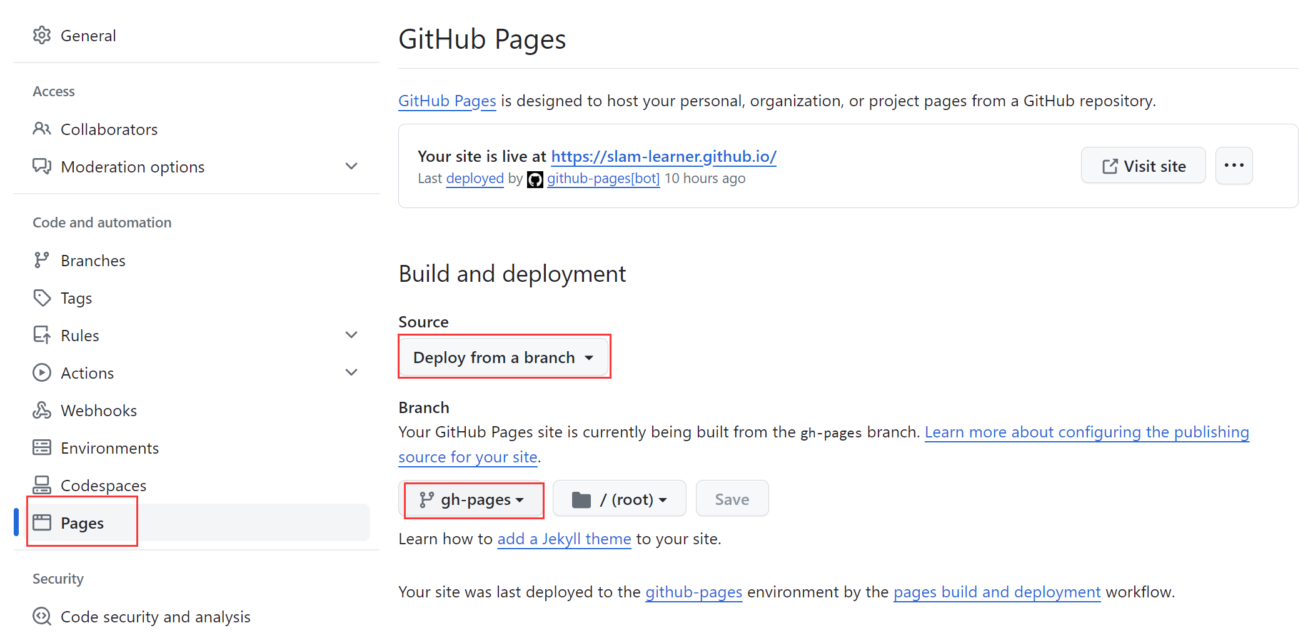Click the folder icon in root selector
The width and height of the screenshot is (1308, 633).
581,500
